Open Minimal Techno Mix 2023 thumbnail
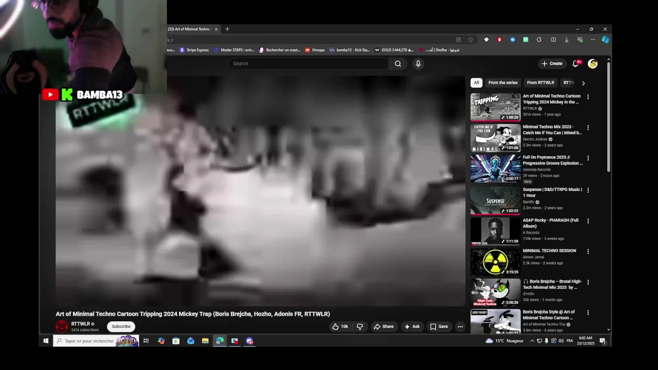 pyautogui.click(x=496, y=138)
